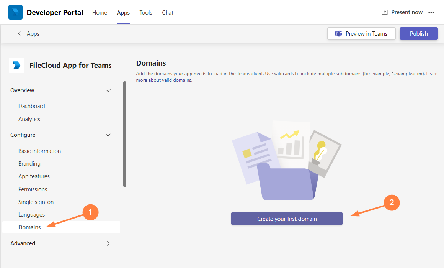Viewport: 444px width, 268px height.
Task: Collapse the Overview section chevron
Action: 108,90
